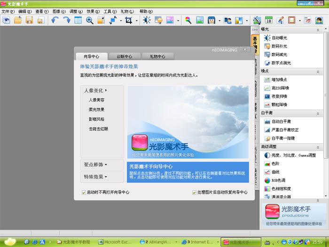Screen dimensions: 329x247
Task: Click the auto exposure sun icon in toolbar
Action: click(147, 20)
